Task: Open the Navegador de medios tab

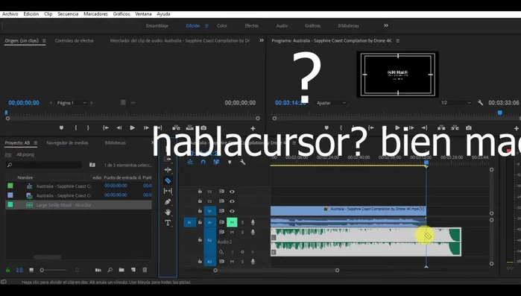Action: point(67,143)
